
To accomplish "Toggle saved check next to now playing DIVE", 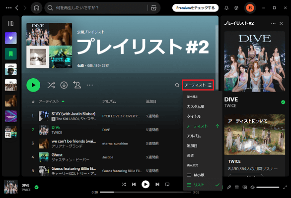I will 37,187.
